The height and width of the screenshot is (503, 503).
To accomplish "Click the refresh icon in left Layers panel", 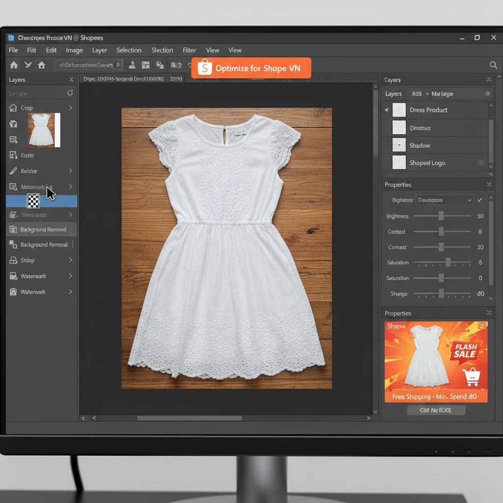I will (70, 93).
